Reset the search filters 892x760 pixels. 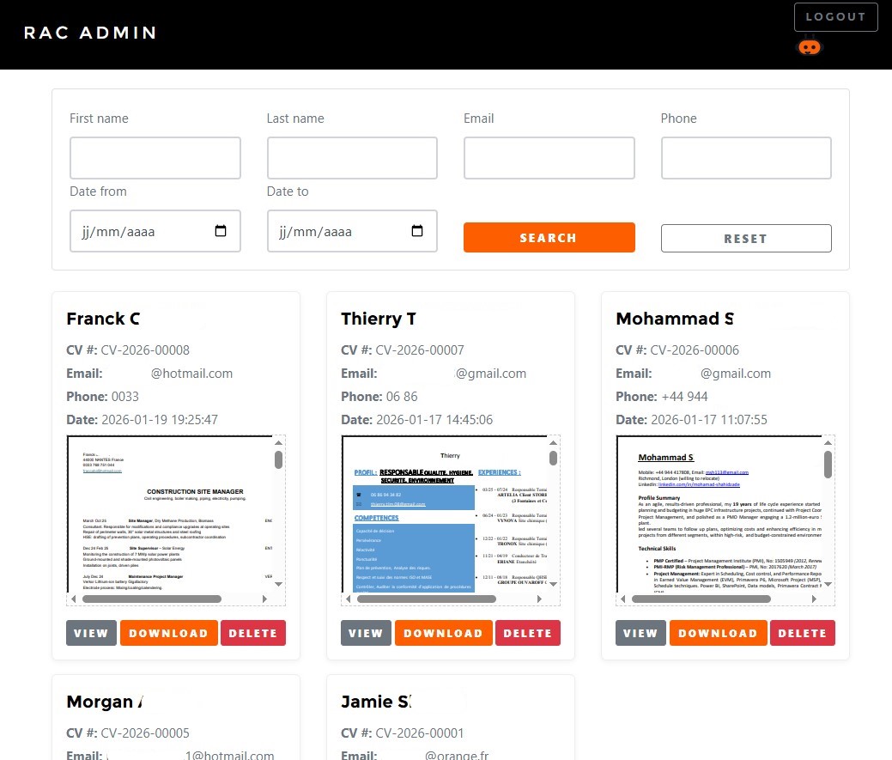pos(745,239)
